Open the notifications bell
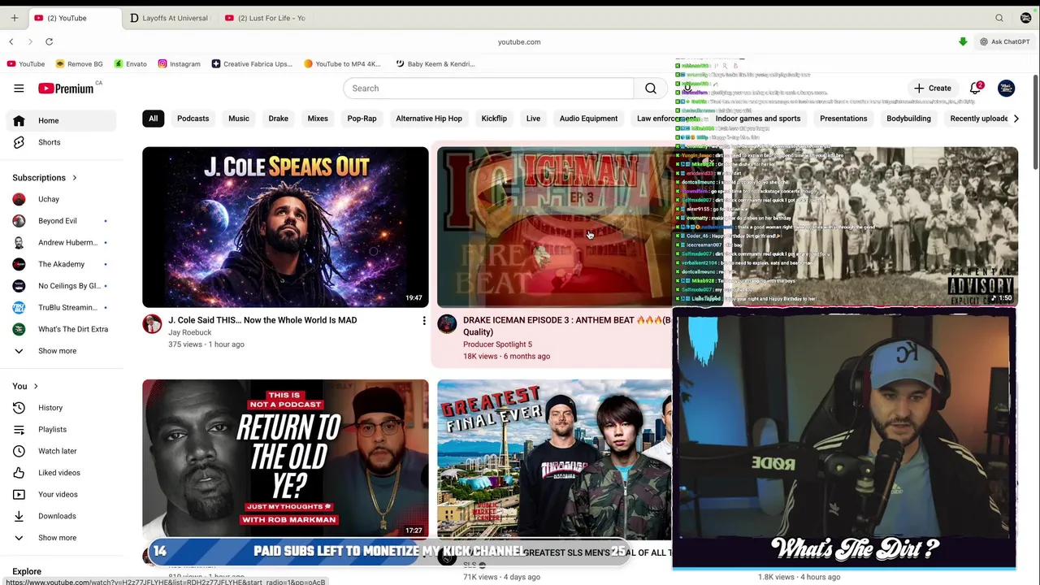1040x585 pixels. point(976,88)
